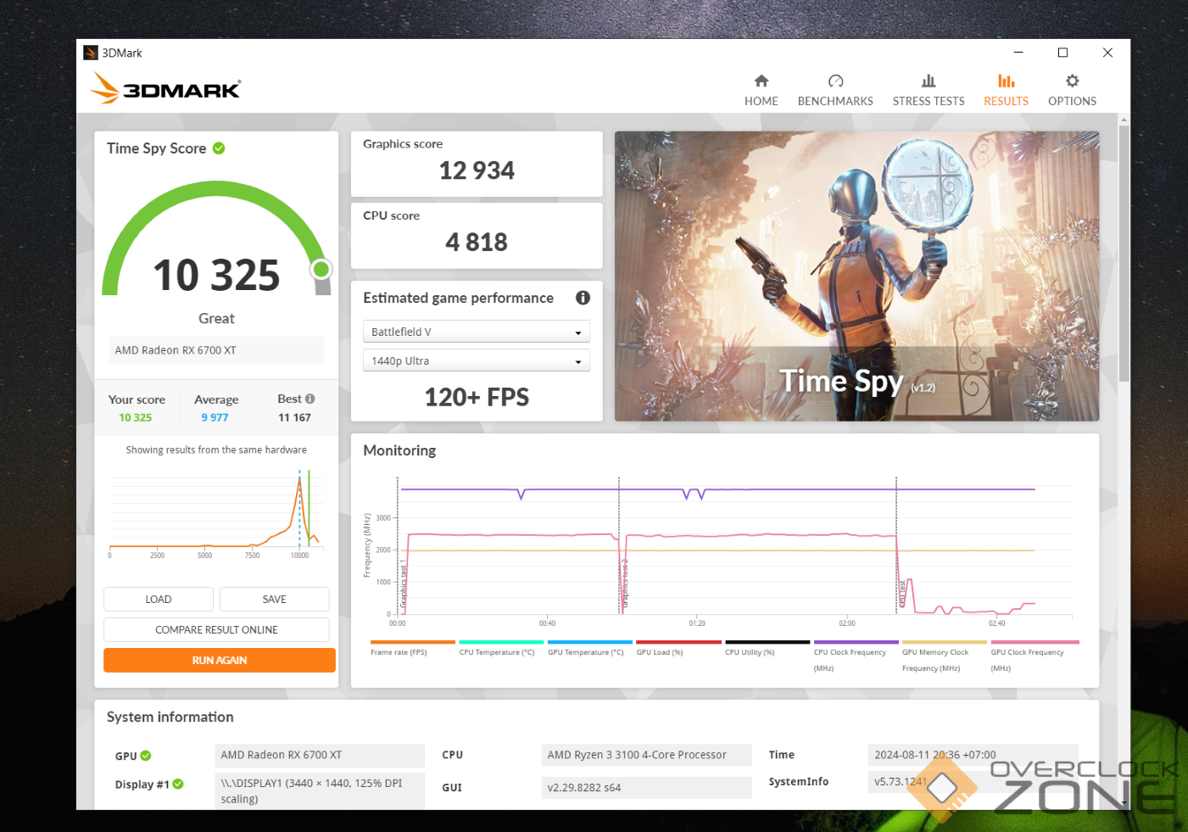Click the Estimated game performance info icon

coord(583,298)
